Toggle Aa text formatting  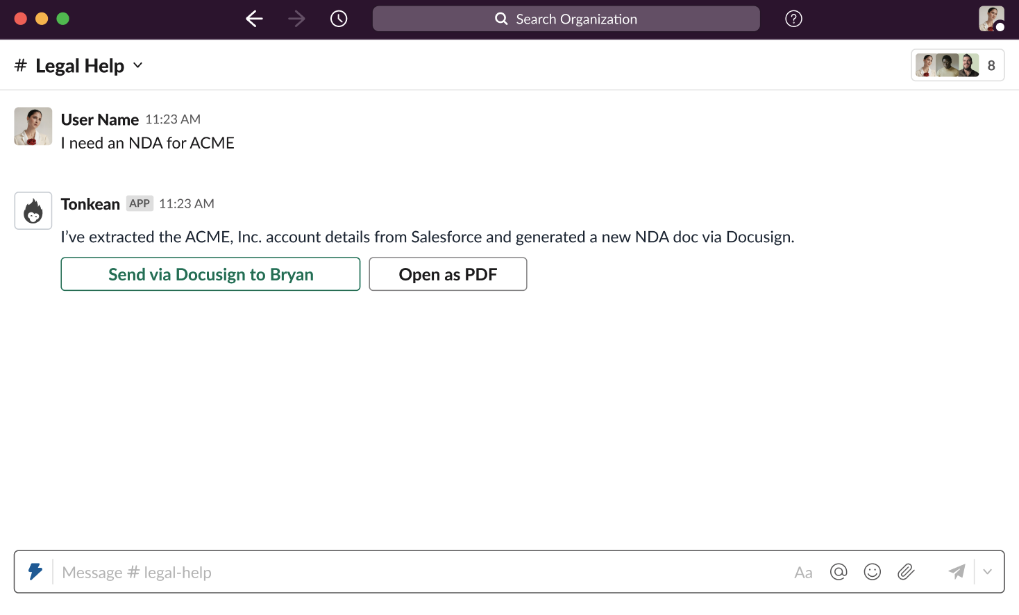click(x=803, y=573)
